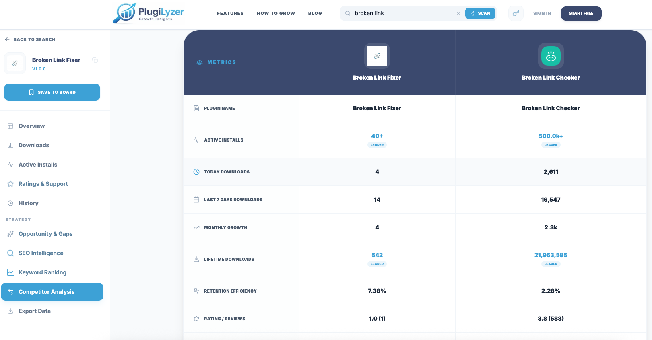This screenshot has height=340, width=652.
Task: Start a free account with Start Free
Action: click(x=581, y=13)
